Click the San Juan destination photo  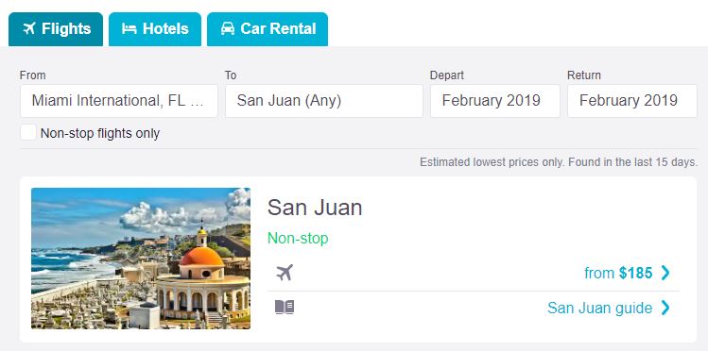[x=141, y=259]
